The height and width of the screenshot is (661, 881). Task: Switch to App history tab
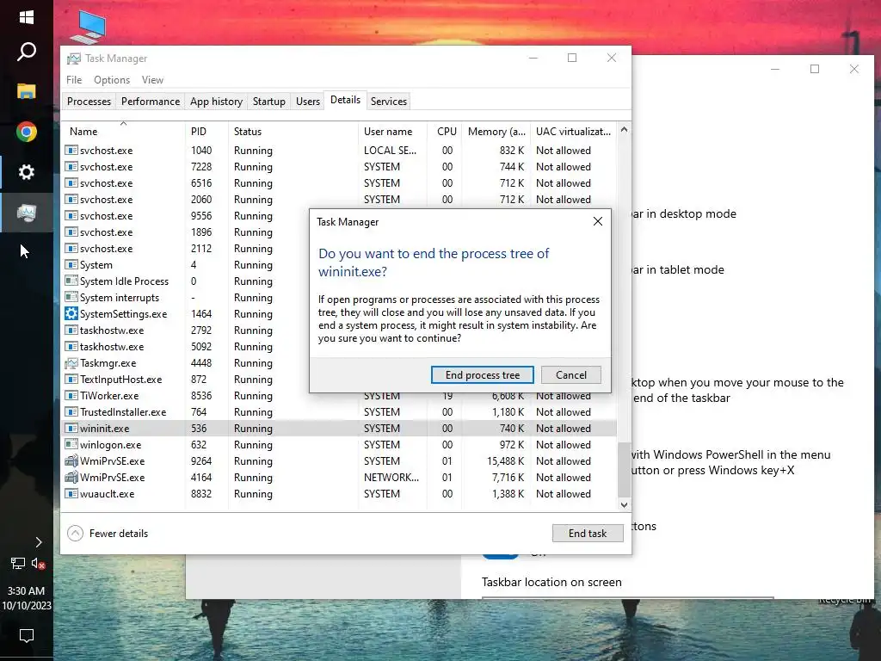(216, 102)
